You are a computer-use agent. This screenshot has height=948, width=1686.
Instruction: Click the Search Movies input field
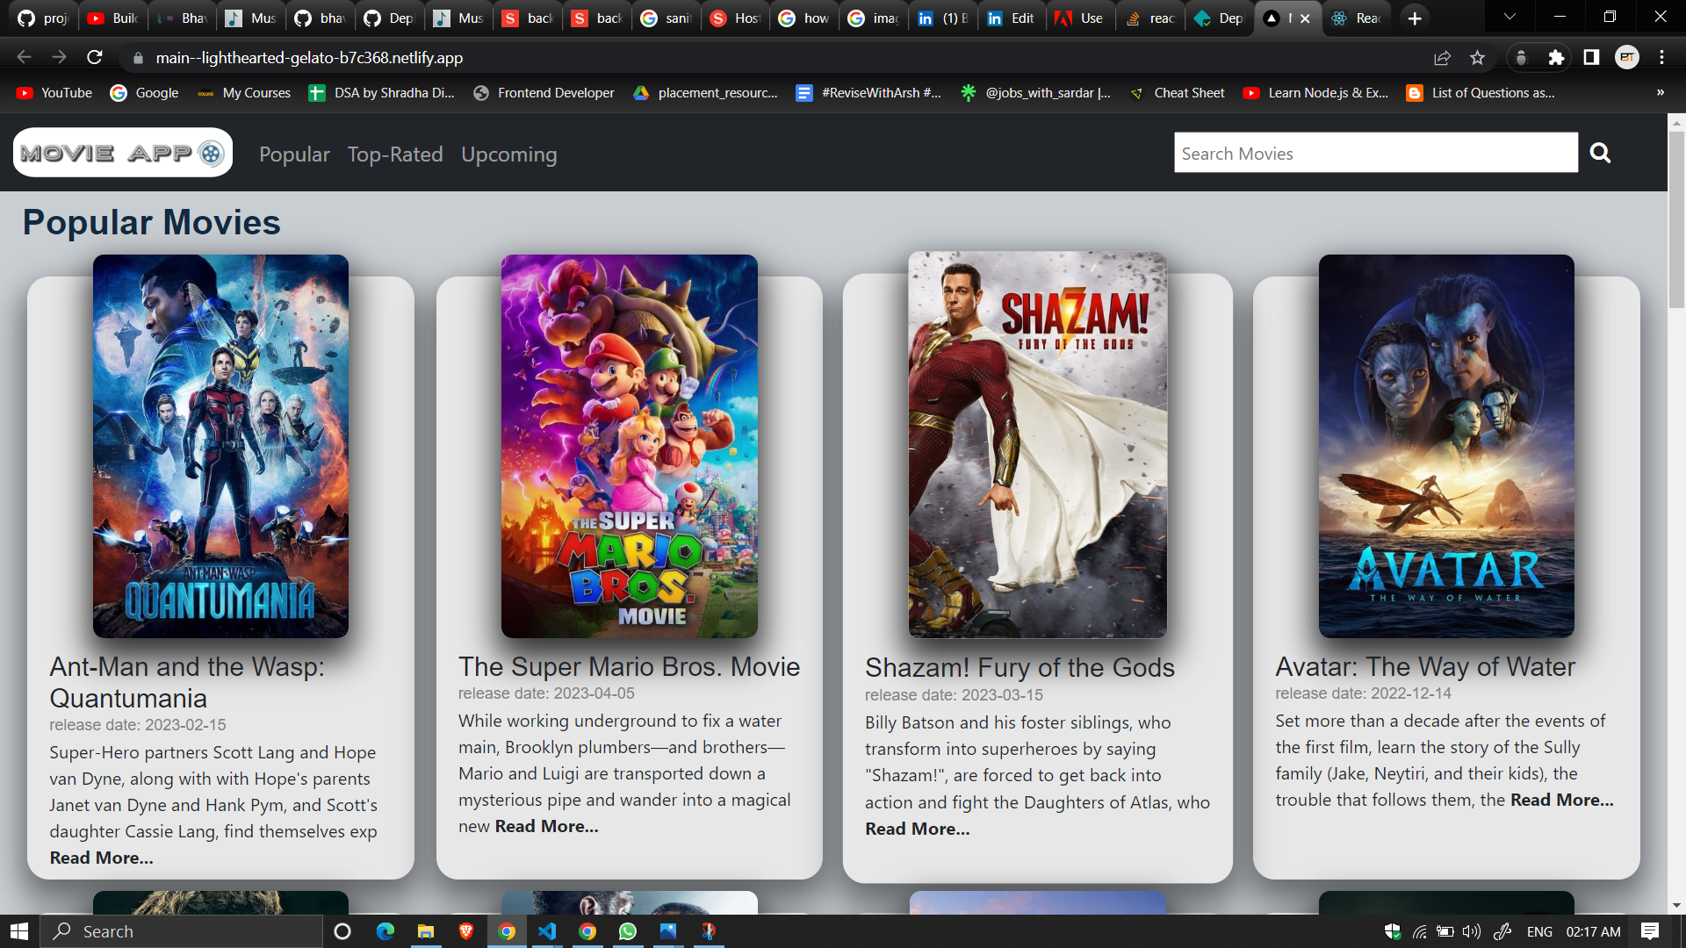pos(1375,154)
